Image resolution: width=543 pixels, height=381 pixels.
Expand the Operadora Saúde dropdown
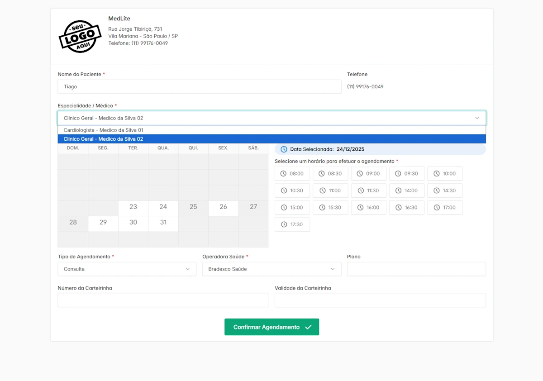271,269
